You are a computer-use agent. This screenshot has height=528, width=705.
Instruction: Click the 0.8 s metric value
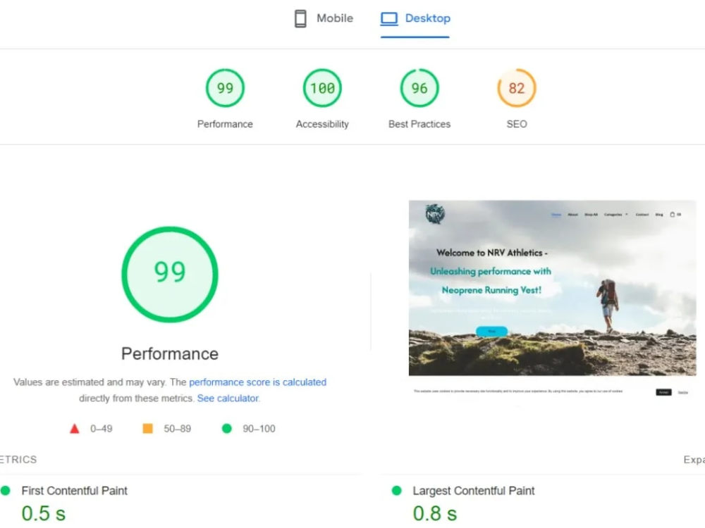(x=435, y=513)
